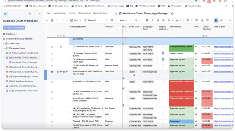Click the Save icon in the toolbar
This screenshot has width=235, height=131.
47,20
